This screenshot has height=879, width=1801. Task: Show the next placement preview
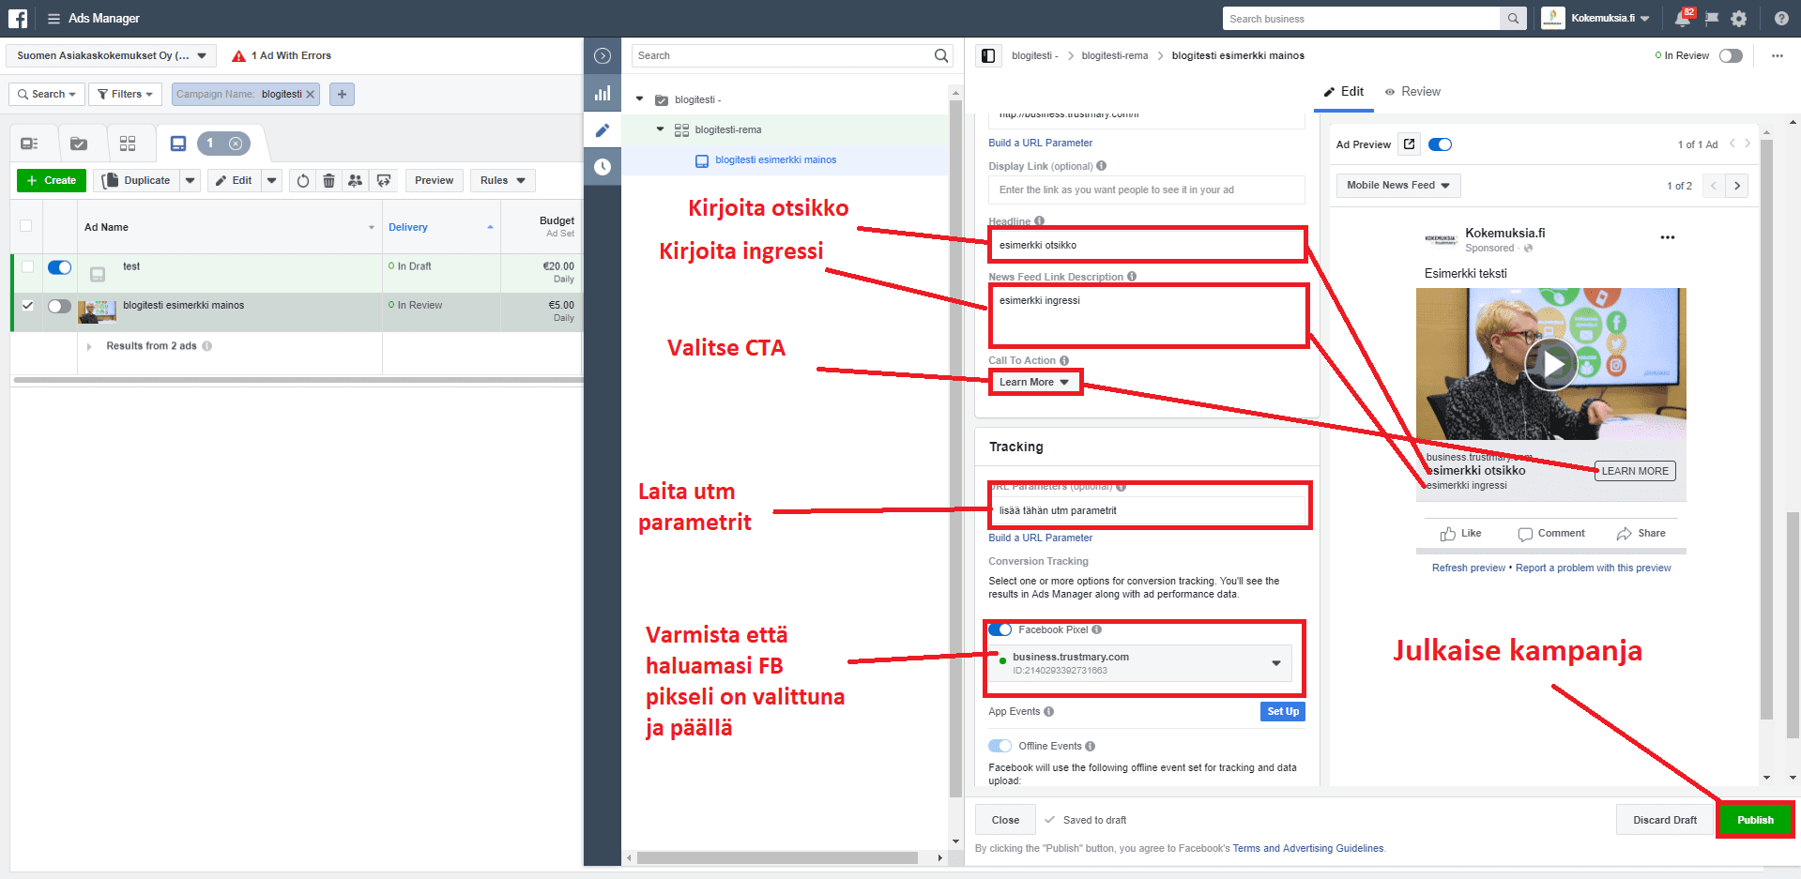point(1737,186)
